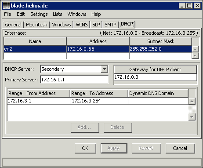Screen dimensions: 203x168
Task: Select the 172.16.3.1 from address cell
Action: tap(39, 101)
